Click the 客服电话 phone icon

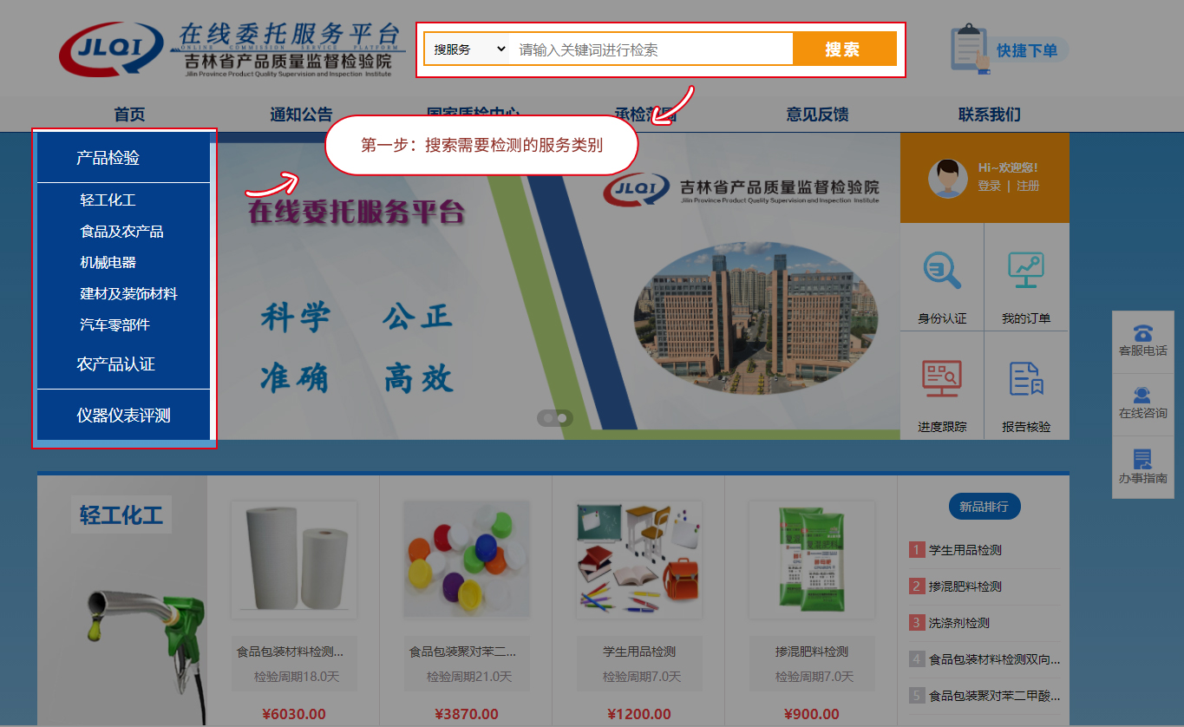point(1142,333)
